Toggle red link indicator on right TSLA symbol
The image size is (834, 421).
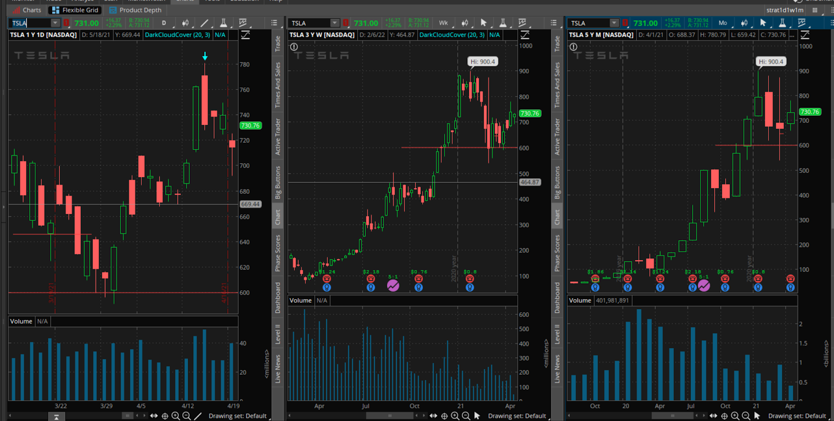point(625,23)
